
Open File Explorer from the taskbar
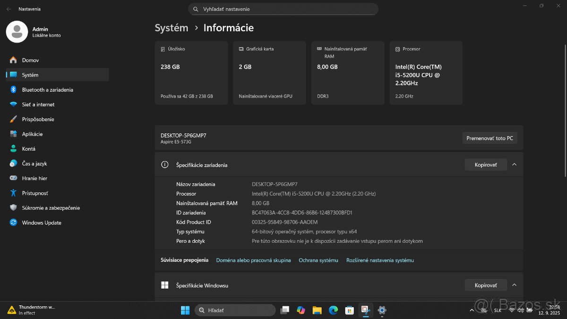coord(317,310)
